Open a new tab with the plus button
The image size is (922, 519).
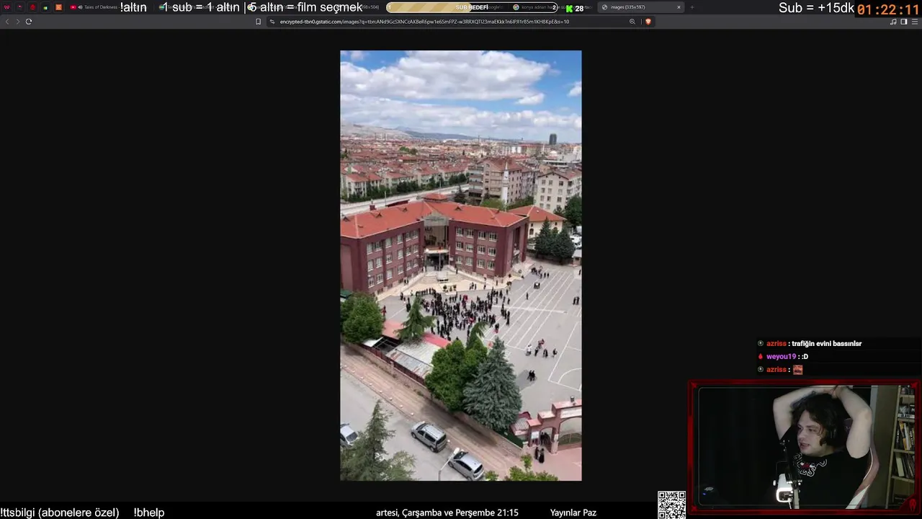[x=692, y=7]
